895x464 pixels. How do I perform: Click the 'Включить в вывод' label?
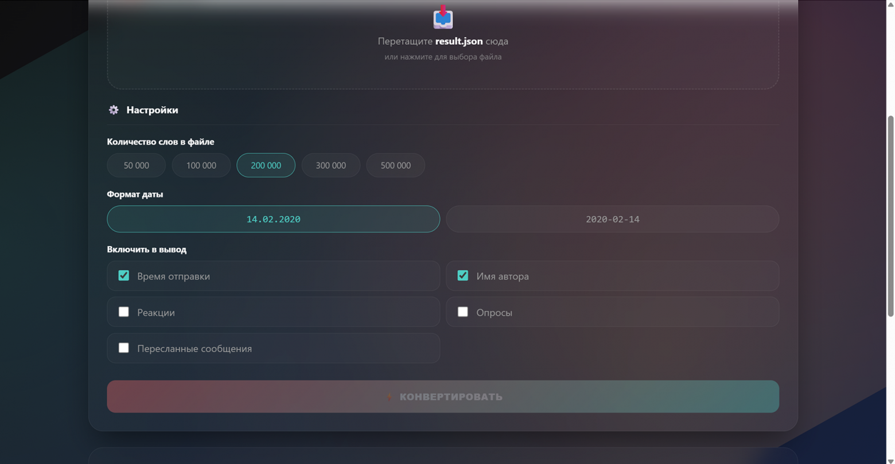tap(147, 249)
